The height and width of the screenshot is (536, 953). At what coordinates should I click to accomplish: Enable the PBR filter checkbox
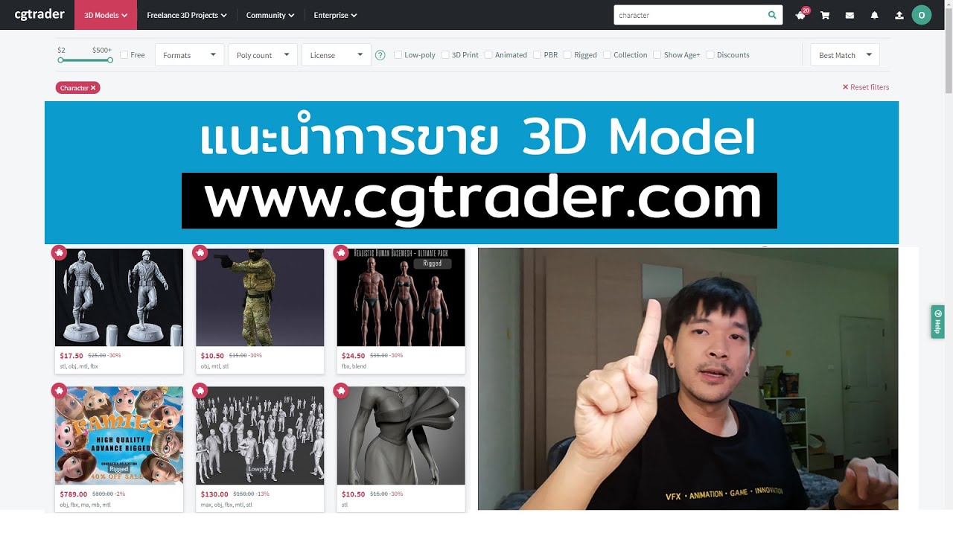point(537,55)
